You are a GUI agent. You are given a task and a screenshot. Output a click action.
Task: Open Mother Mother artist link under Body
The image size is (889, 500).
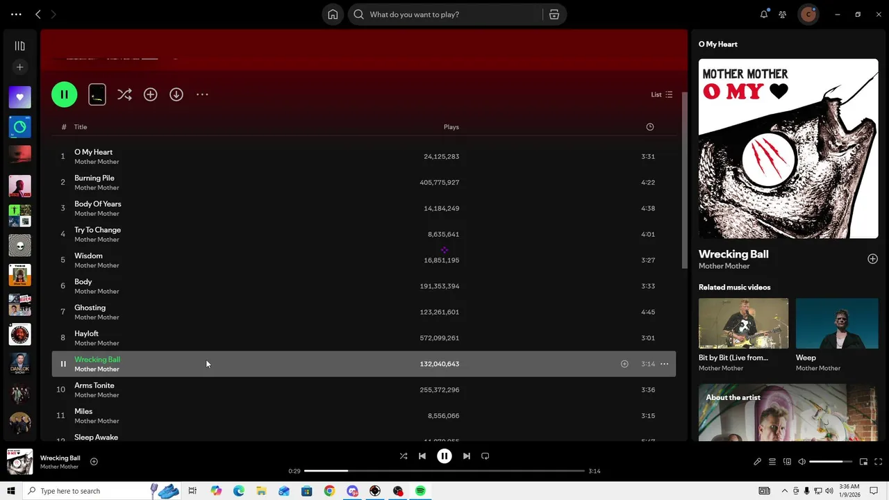click(97, 291)
